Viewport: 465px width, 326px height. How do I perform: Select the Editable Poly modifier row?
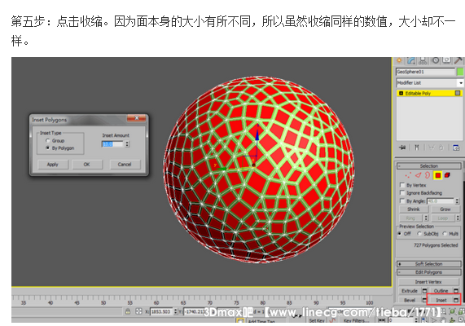[x=429, y=93]
